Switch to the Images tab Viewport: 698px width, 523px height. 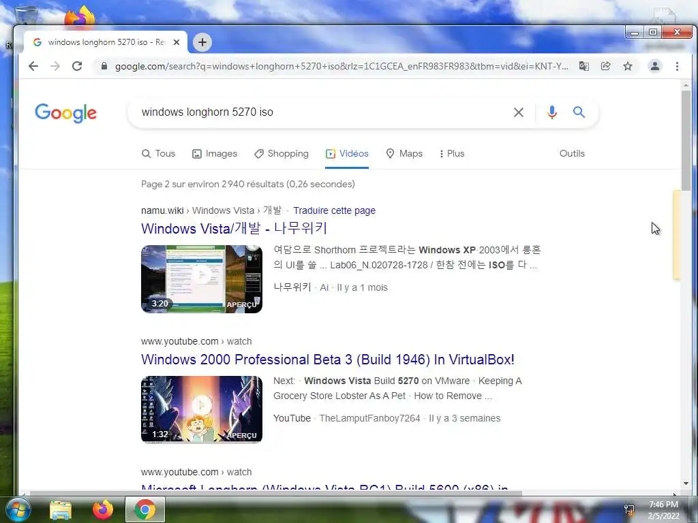pyautogui.click(x=215, y=153)
